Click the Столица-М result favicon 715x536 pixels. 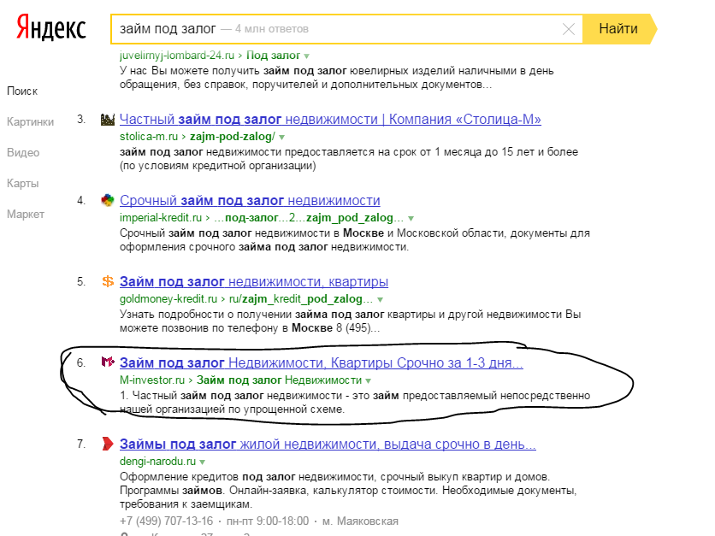pyautogui.click(x=108, y=120)
